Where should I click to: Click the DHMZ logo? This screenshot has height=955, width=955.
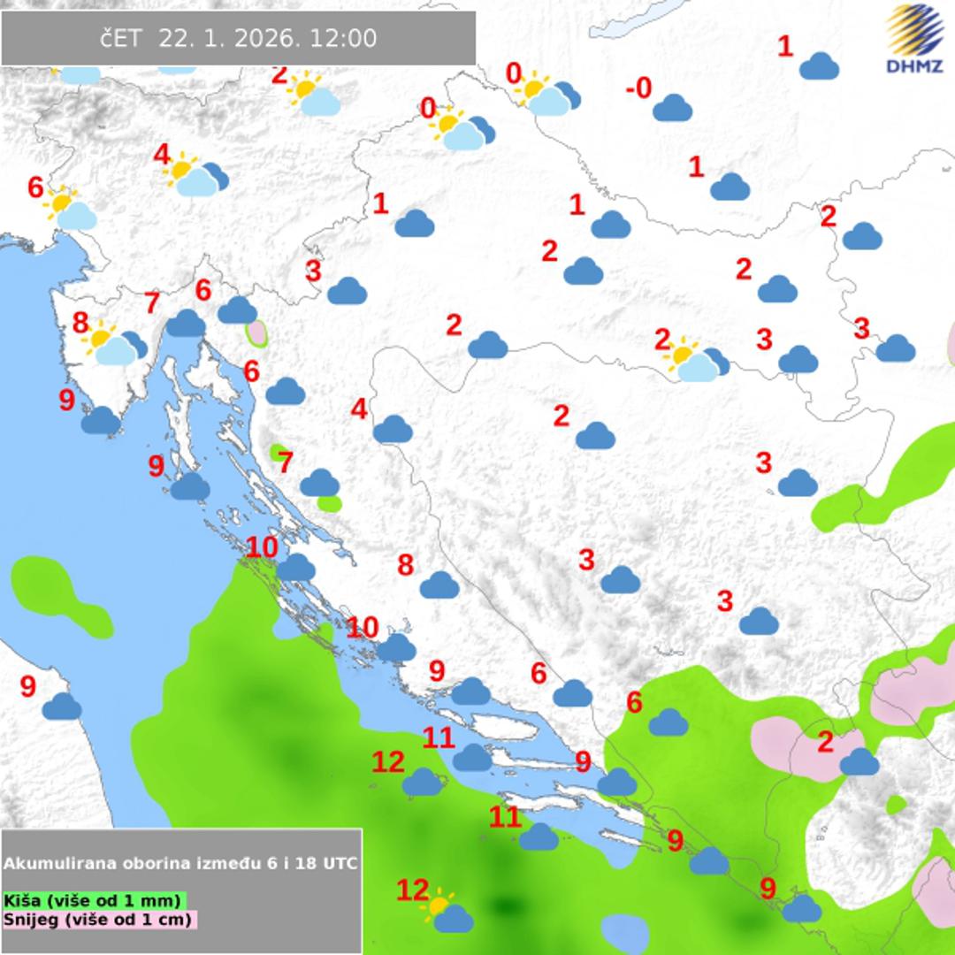[x=914, y=38]
